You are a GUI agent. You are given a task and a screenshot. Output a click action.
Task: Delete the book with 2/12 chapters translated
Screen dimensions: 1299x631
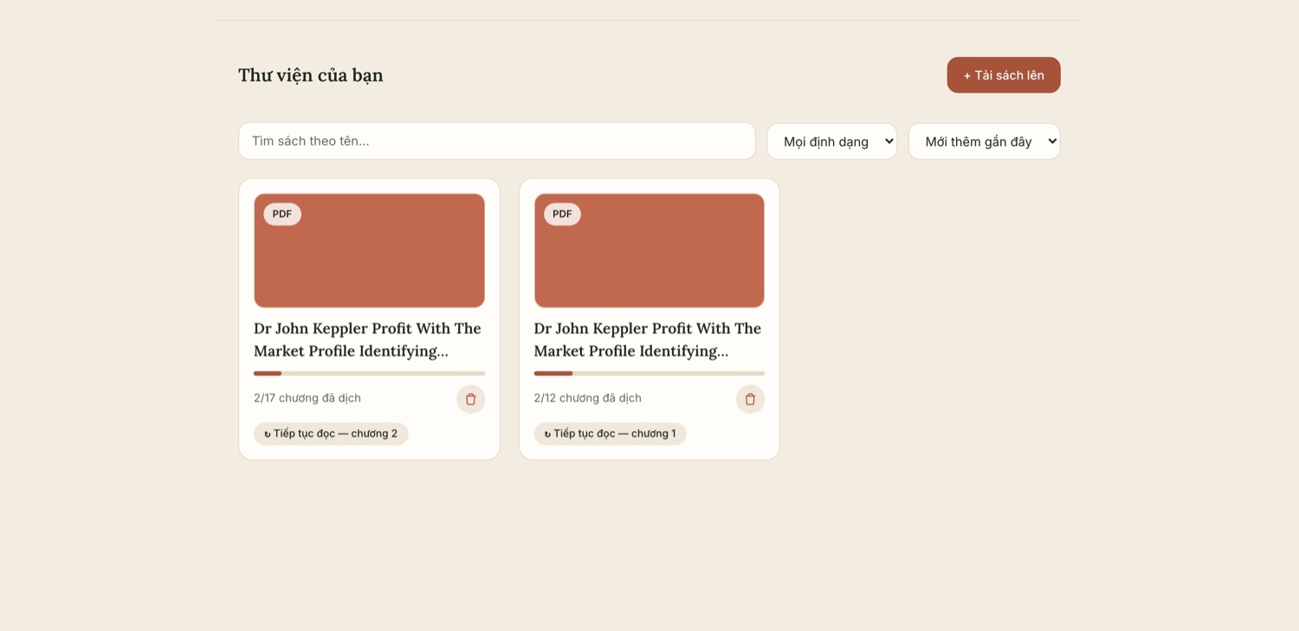[x=750, y=399]
